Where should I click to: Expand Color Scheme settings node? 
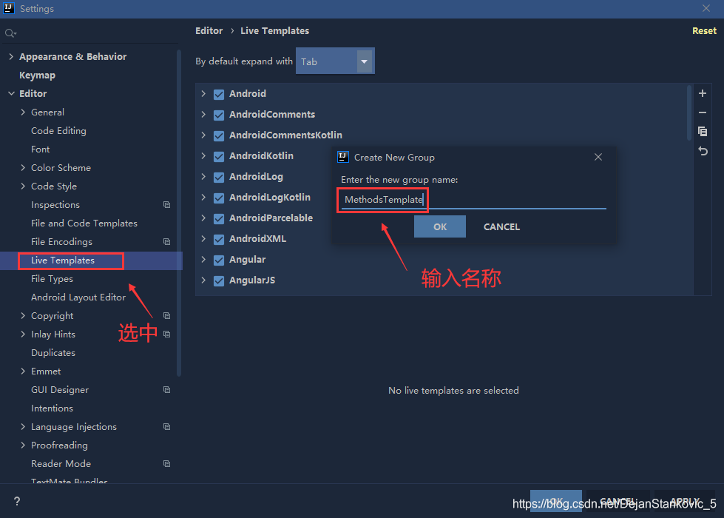[23, 167]
